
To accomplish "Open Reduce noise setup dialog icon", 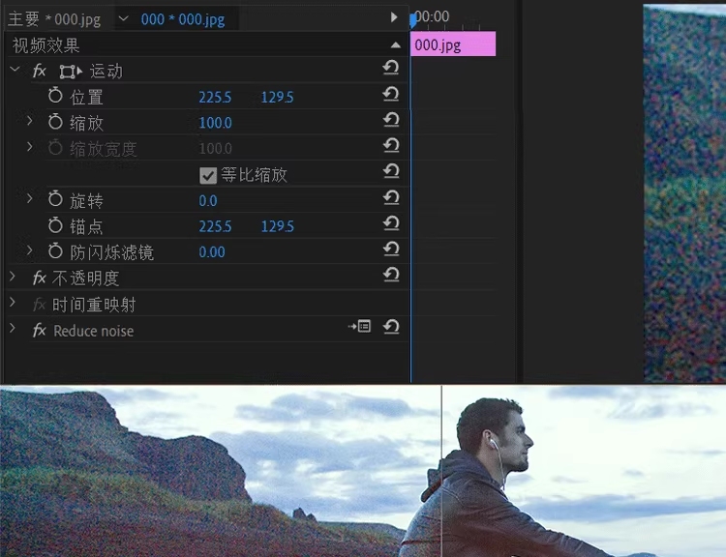I will pos(361,328).
